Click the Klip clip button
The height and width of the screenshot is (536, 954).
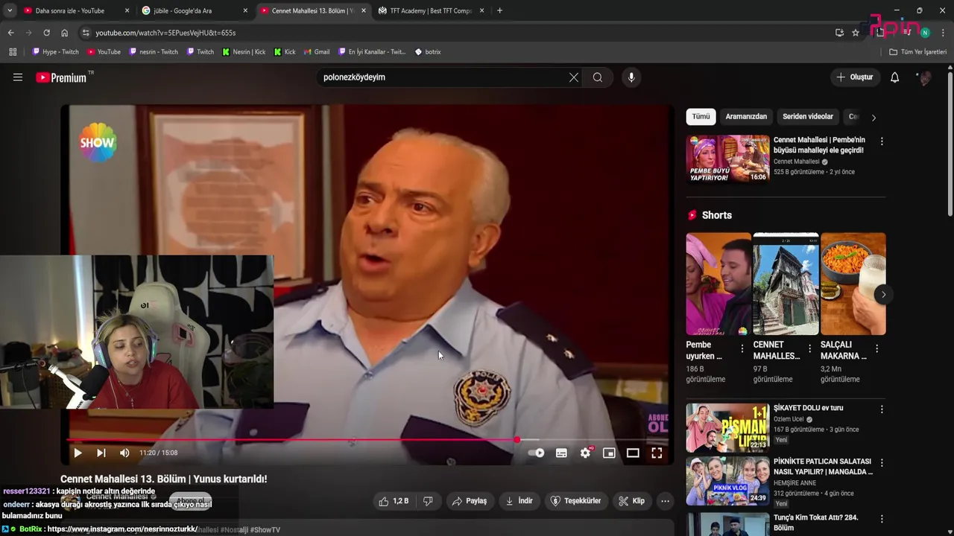tap(631, 501)
